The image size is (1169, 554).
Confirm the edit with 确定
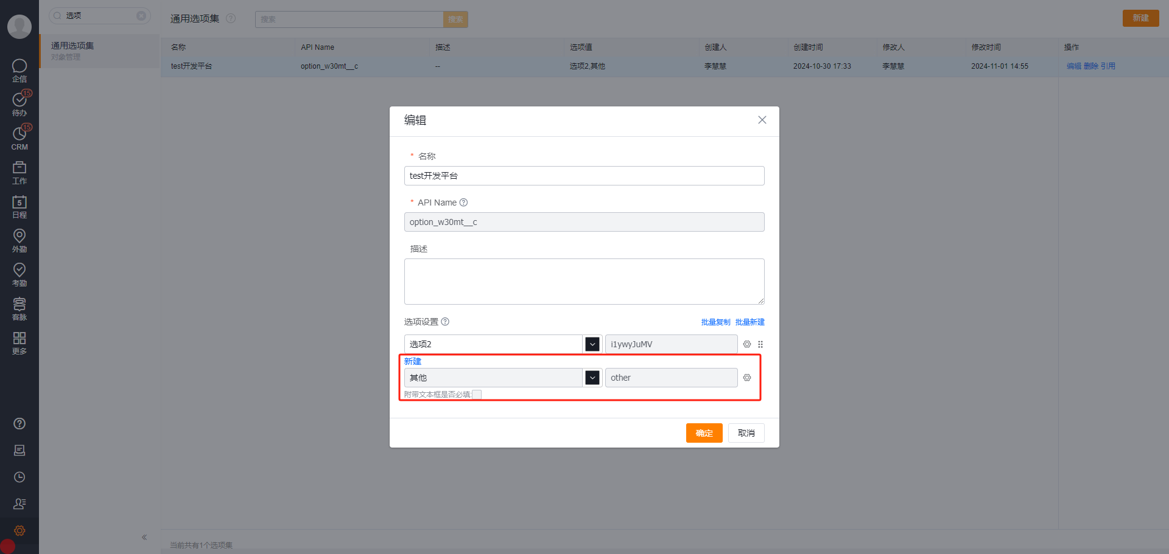pos(704,432)
